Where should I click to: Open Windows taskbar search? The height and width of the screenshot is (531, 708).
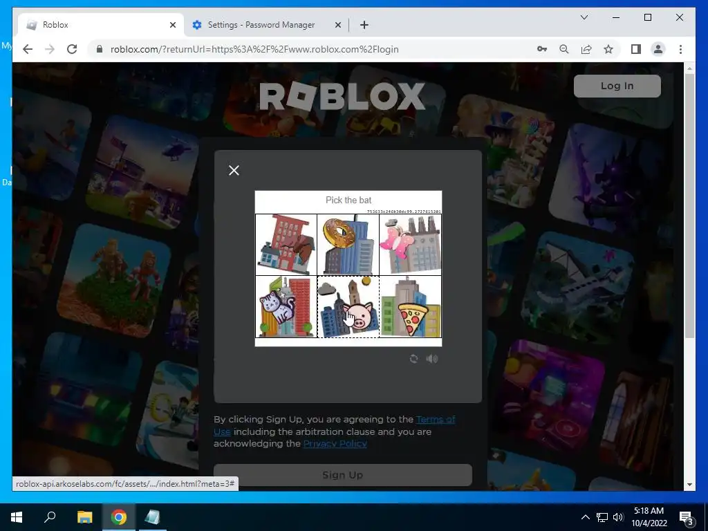(50, 517)
